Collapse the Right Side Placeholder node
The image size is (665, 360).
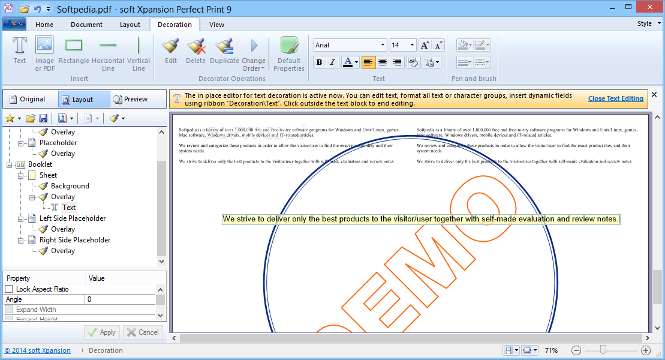pos(20,241)
